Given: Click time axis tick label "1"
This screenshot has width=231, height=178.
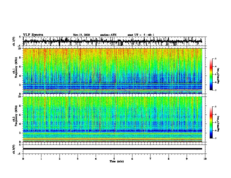Looking at the screenshot, I should click(41, 159).
